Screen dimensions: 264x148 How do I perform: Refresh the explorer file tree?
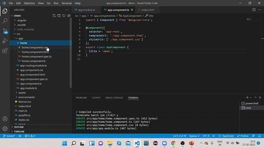[x=64, y=16]
